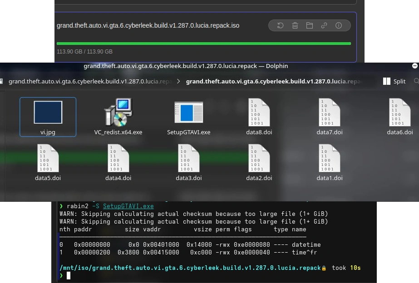
Task: Click the 113.90 GB / 113.90 GB size text
Action: 84,52
